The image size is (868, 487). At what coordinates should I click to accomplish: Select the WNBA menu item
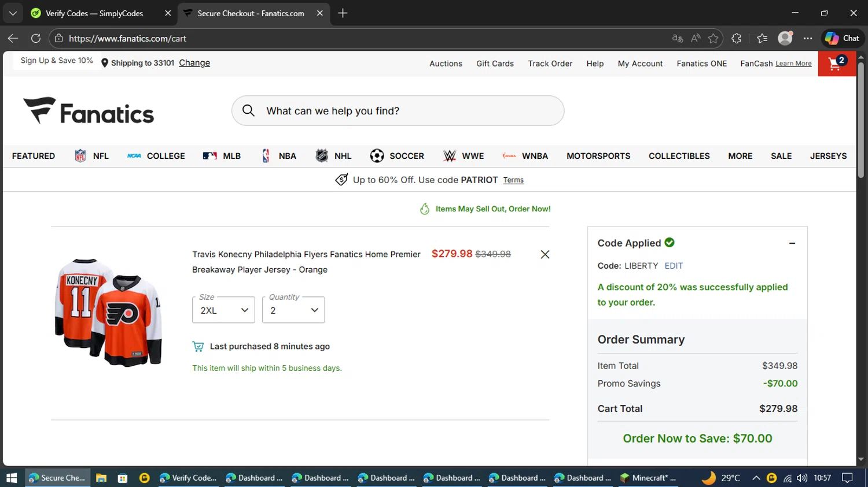point(525,156)
